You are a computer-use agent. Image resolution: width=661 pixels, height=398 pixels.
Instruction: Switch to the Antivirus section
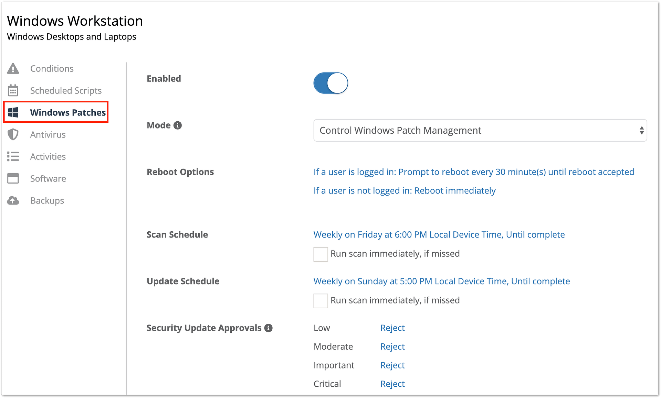pyautogui.click(x=48, y=134)
